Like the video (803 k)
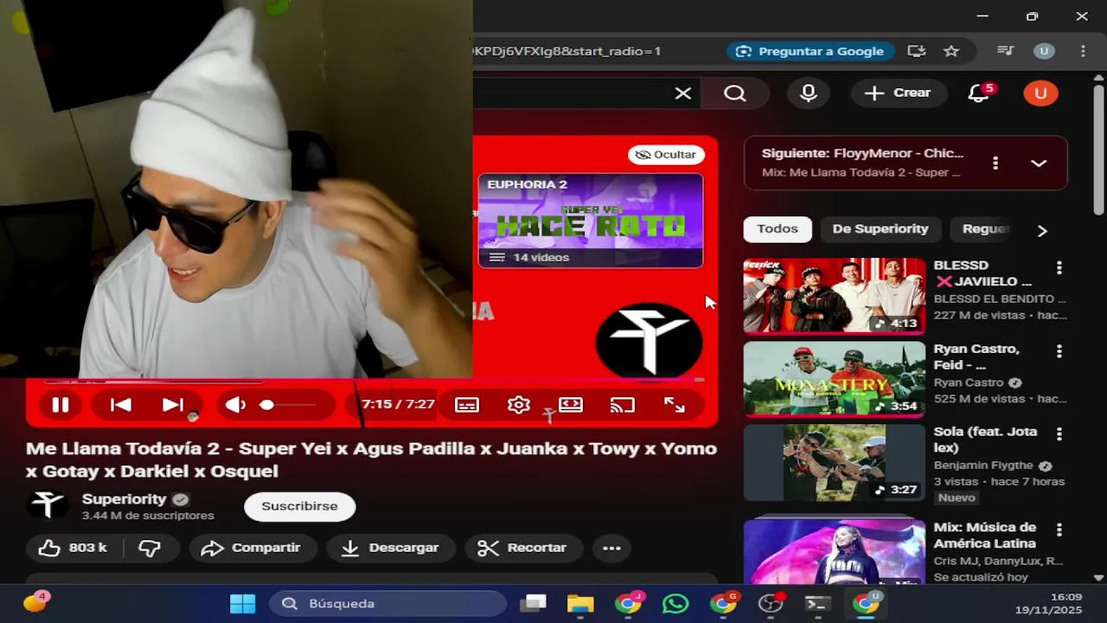This screenshot has height=623, width=1107. pos(74,548)
